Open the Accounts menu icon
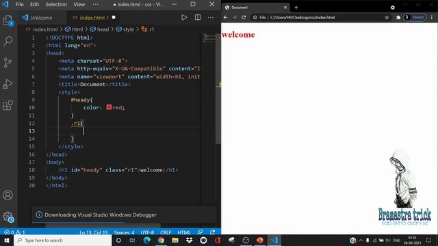This screenshot has height=246, width=438. point(8,195)
